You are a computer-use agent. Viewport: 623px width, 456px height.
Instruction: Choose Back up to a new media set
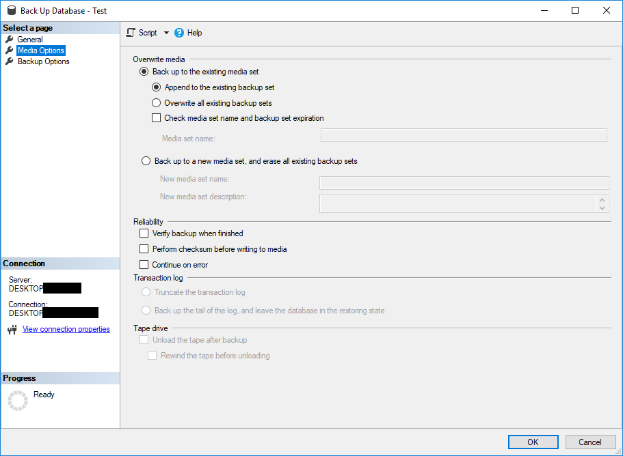(146, 161)
